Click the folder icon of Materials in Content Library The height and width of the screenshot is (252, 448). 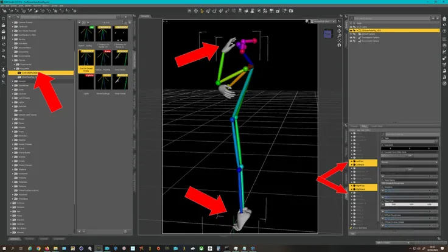[16, 107]
